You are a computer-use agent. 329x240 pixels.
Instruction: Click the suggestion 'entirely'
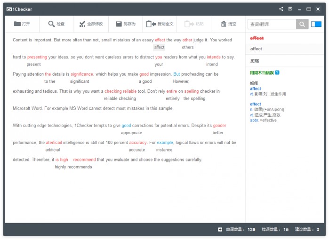coord(173,99)
